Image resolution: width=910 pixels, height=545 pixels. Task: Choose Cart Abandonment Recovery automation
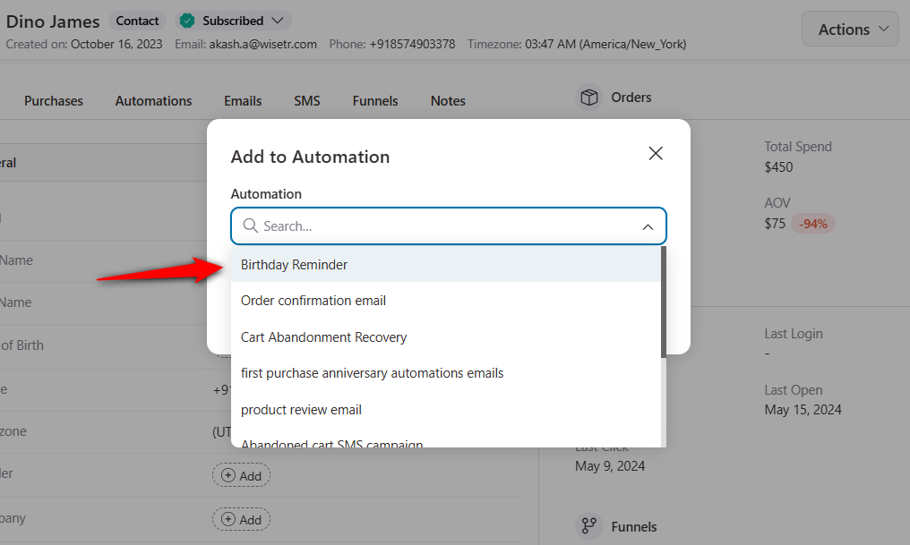tap(446, 336)
